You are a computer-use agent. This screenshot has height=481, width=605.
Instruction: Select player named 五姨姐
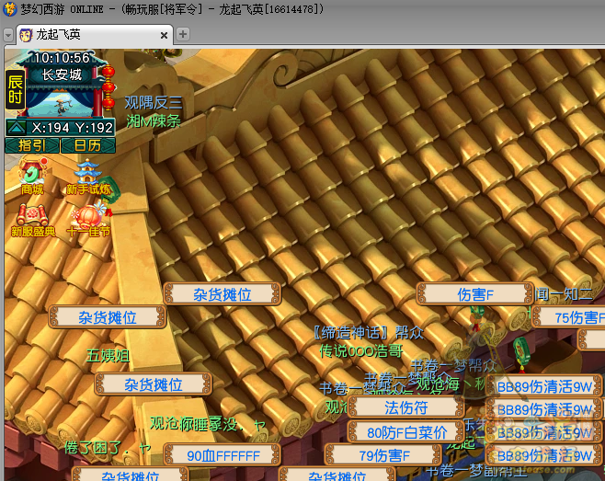108,355
